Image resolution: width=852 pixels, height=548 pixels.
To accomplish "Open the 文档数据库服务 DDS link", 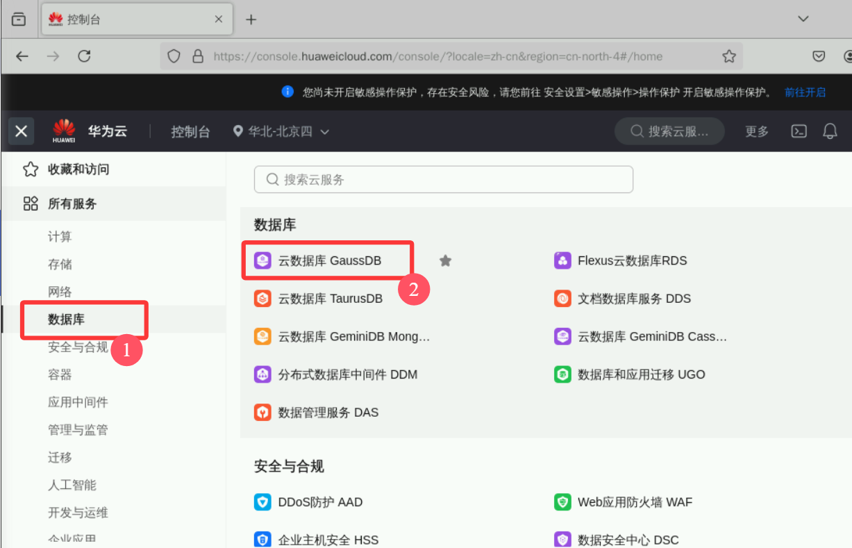I will point(635,299).
